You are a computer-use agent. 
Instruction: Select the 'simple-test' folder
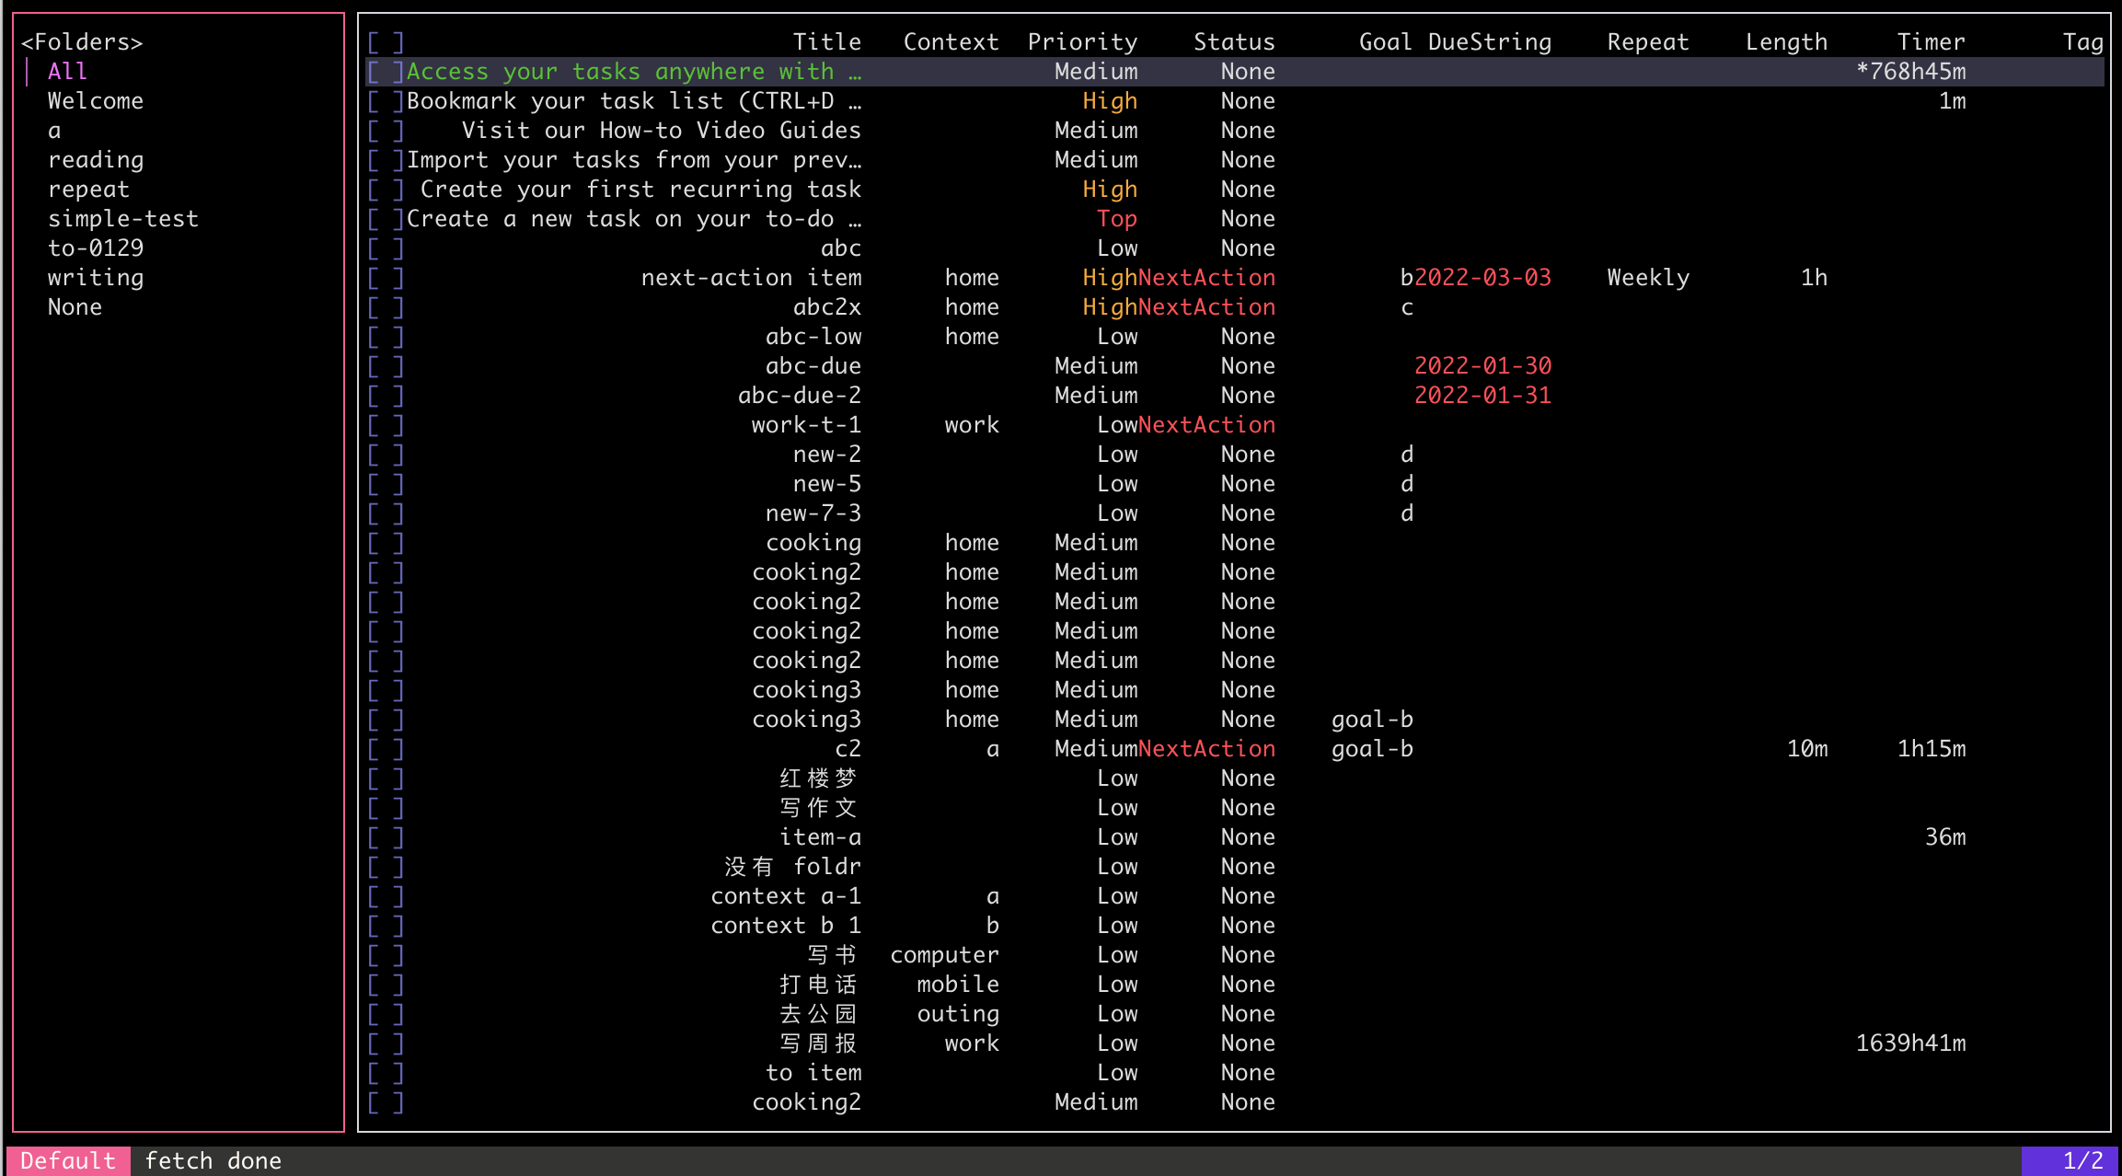pyautogui.click(x=123, y=219)
